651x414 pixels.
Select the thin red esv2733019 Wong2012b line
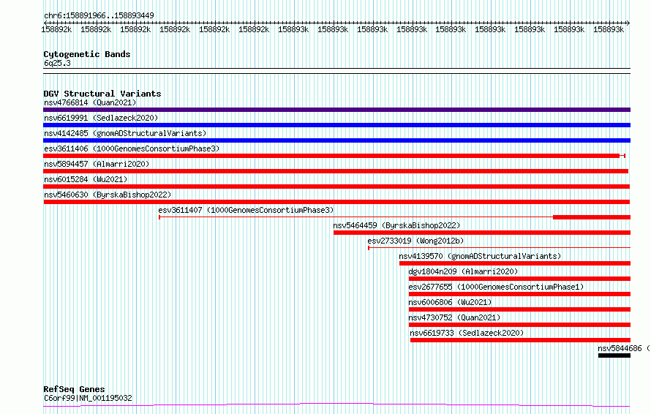click(x=499, y=248)
